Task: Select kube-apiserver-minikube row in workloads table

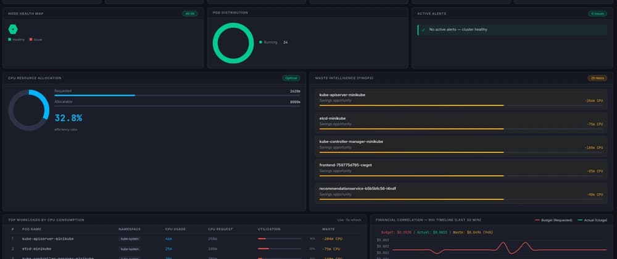Action: click(x=184, y=239)
